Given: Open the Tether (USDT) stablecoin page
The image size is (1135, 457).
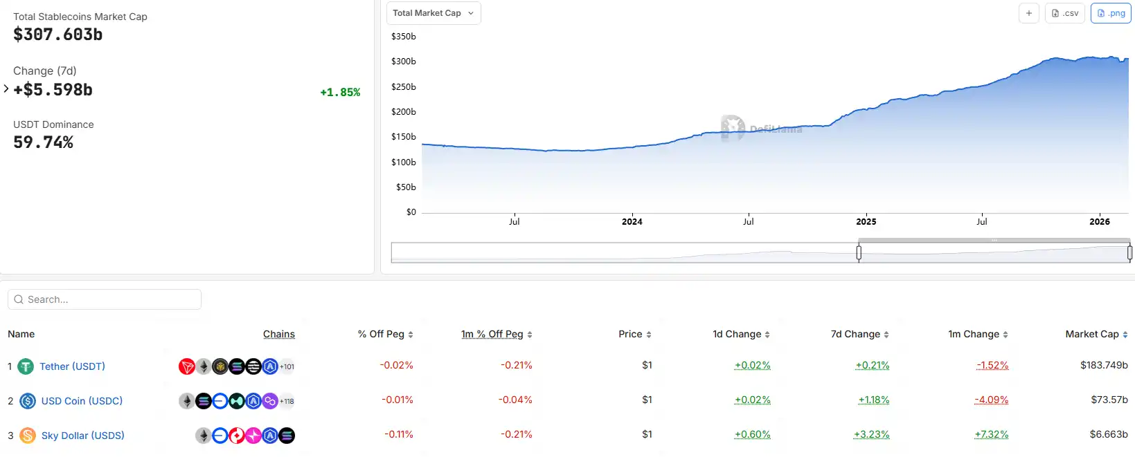Looking at the screenshot, I should [72, 366].
